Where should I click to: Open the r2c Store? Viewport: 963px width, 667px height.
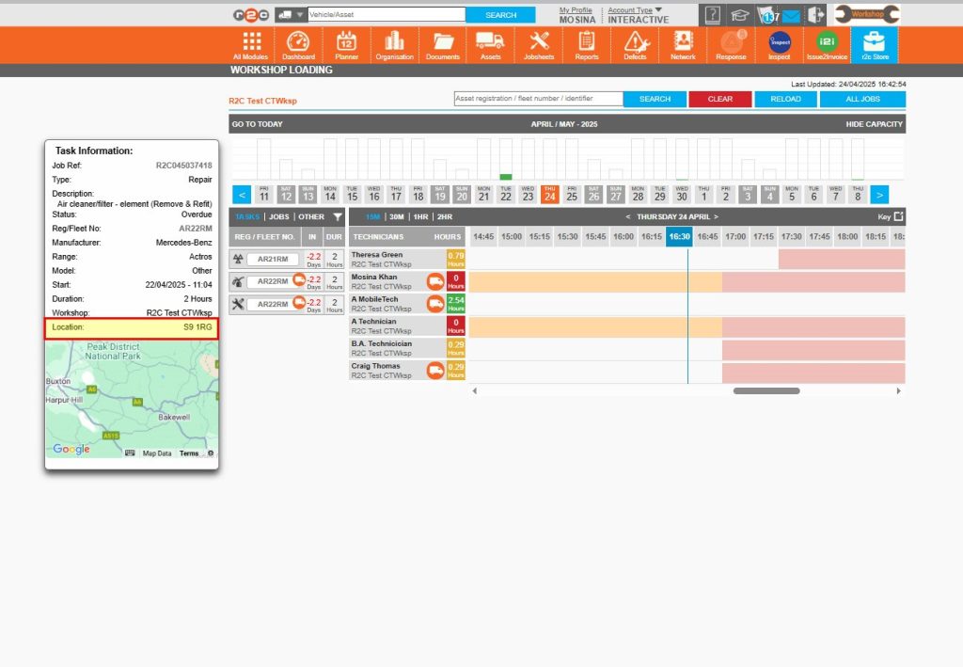pyautogui.click(x=875, y=44)
